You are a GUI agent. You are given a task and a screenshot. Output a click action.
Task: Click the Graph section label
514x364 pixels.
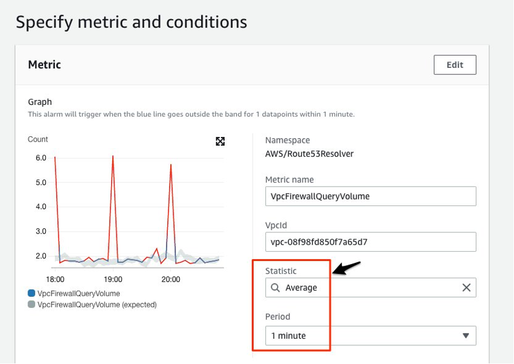pos(38,101)
